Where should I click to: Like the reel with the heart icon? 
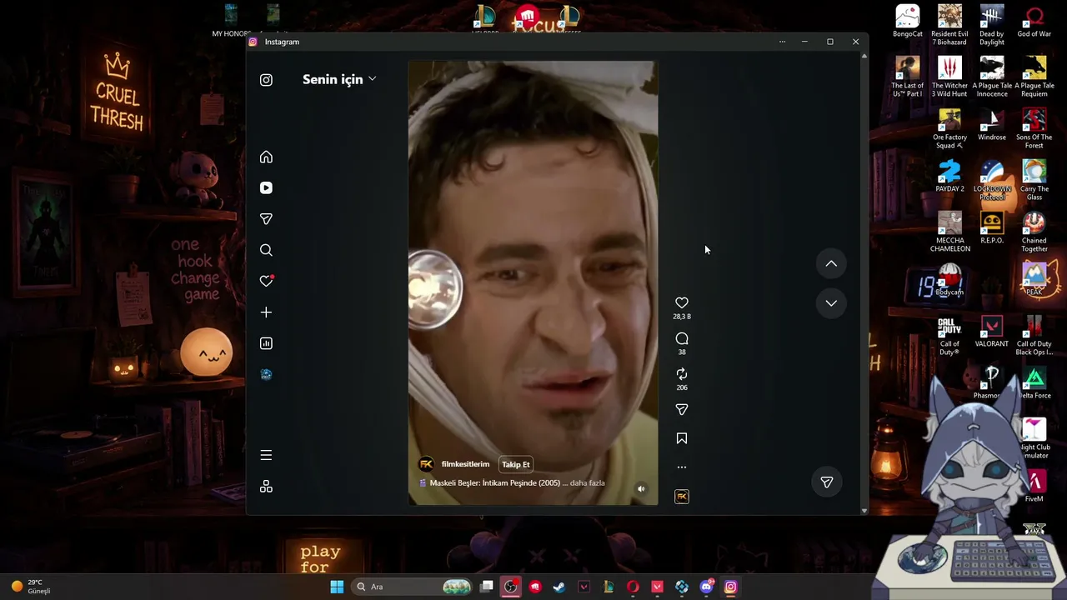coord(682,302)
